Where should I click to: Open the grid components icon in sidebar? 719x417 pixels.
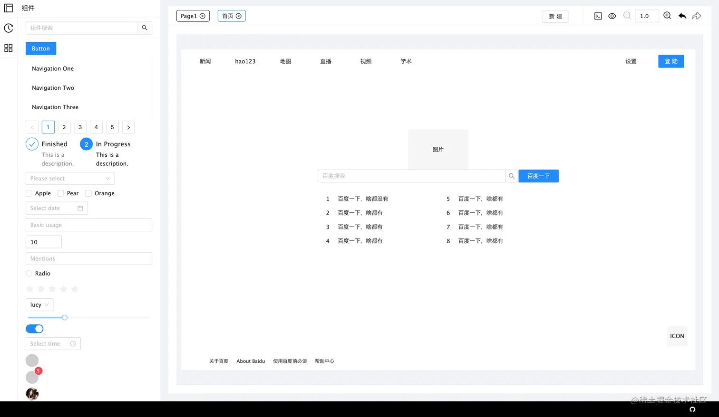point(9,48)
